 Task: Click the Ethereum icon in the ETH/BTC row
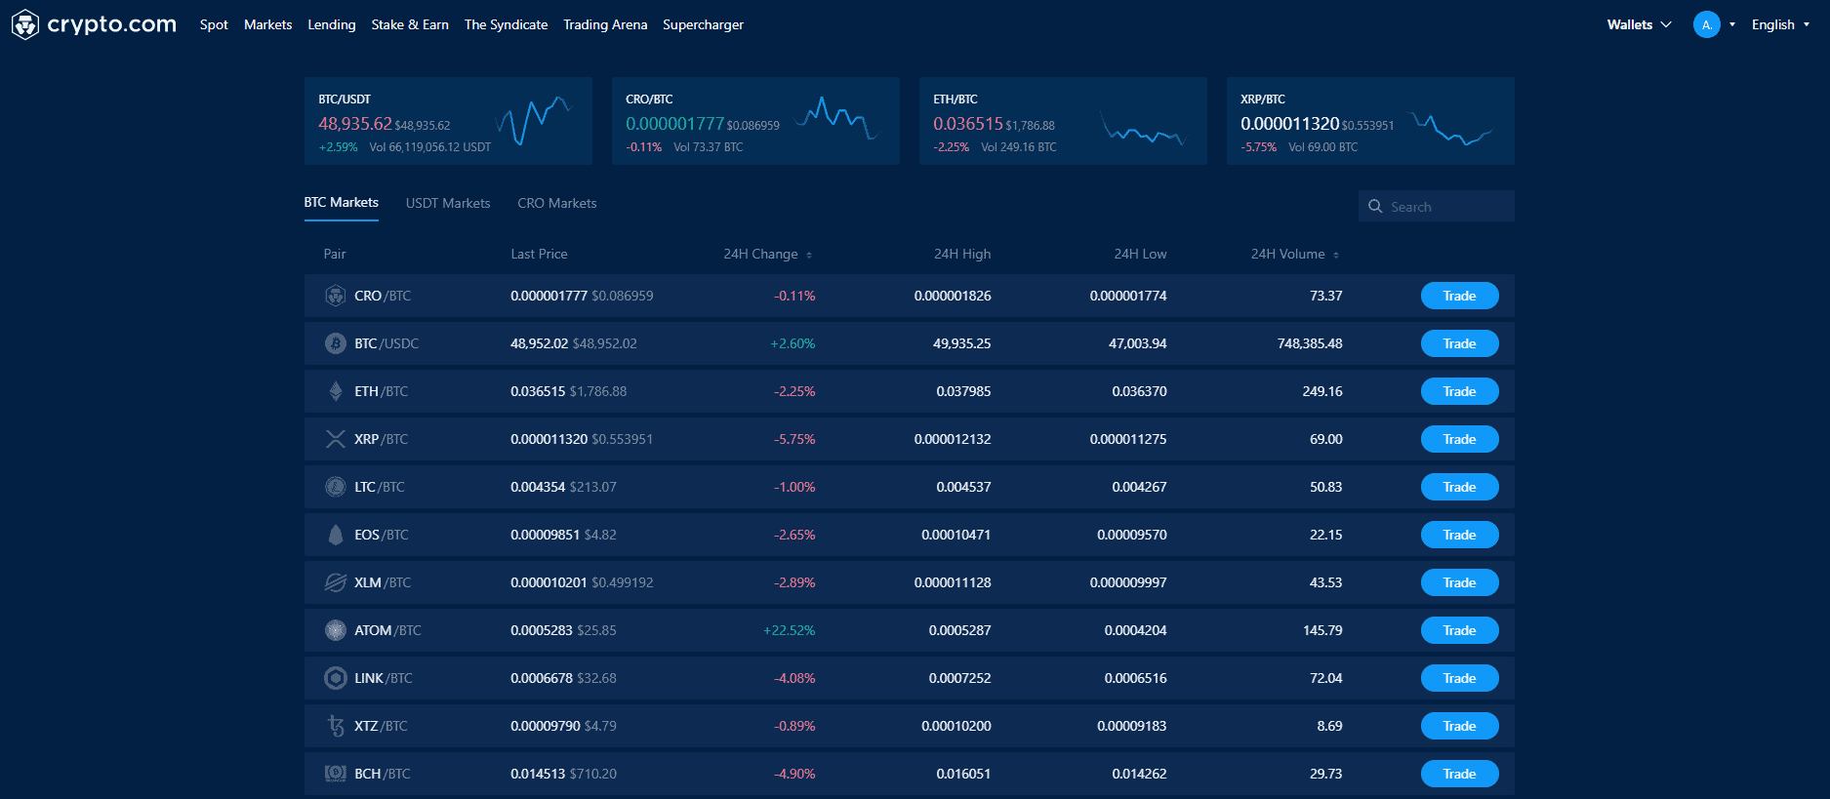point(336,391)
